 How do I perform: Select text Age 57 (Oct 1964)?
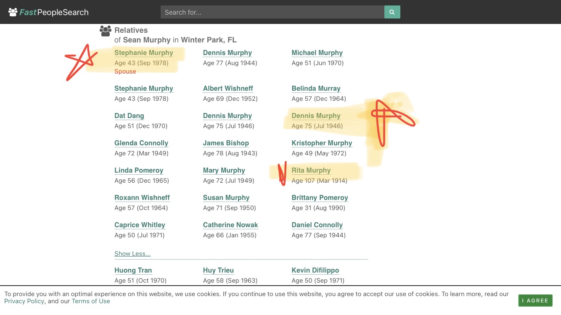pyautogui.click(x=141, y=208)
